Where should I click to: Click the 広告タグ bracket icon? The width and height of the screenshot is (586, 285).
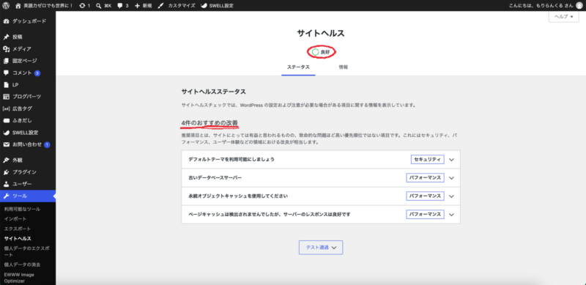click(6, 109)
